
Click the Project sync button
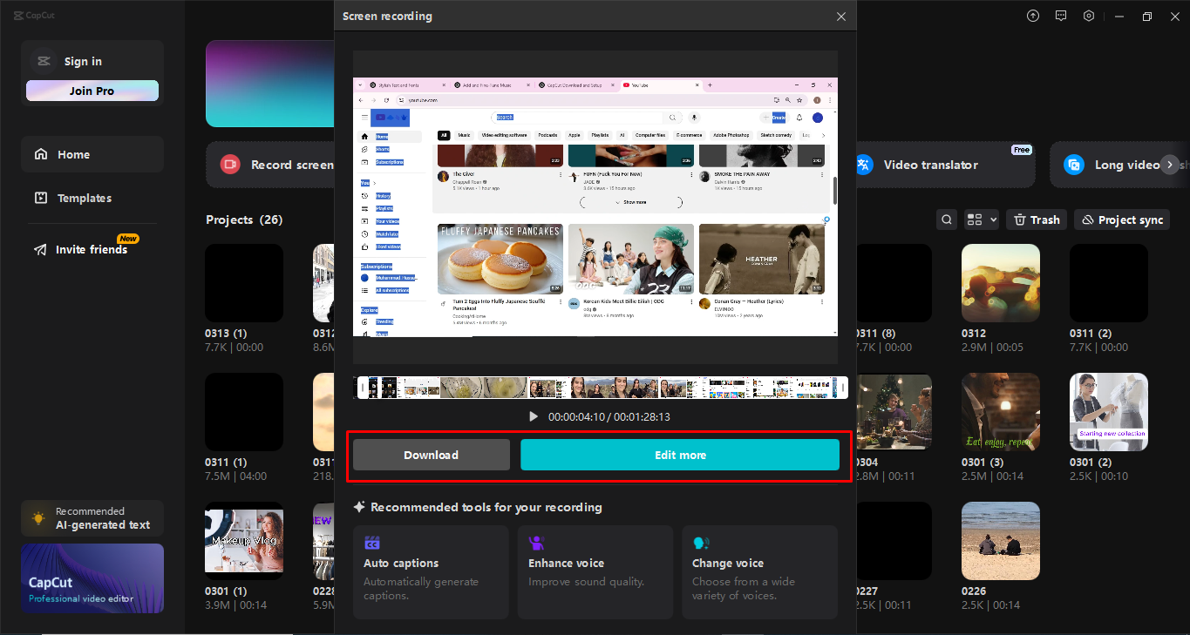(x=1122, y=220)
